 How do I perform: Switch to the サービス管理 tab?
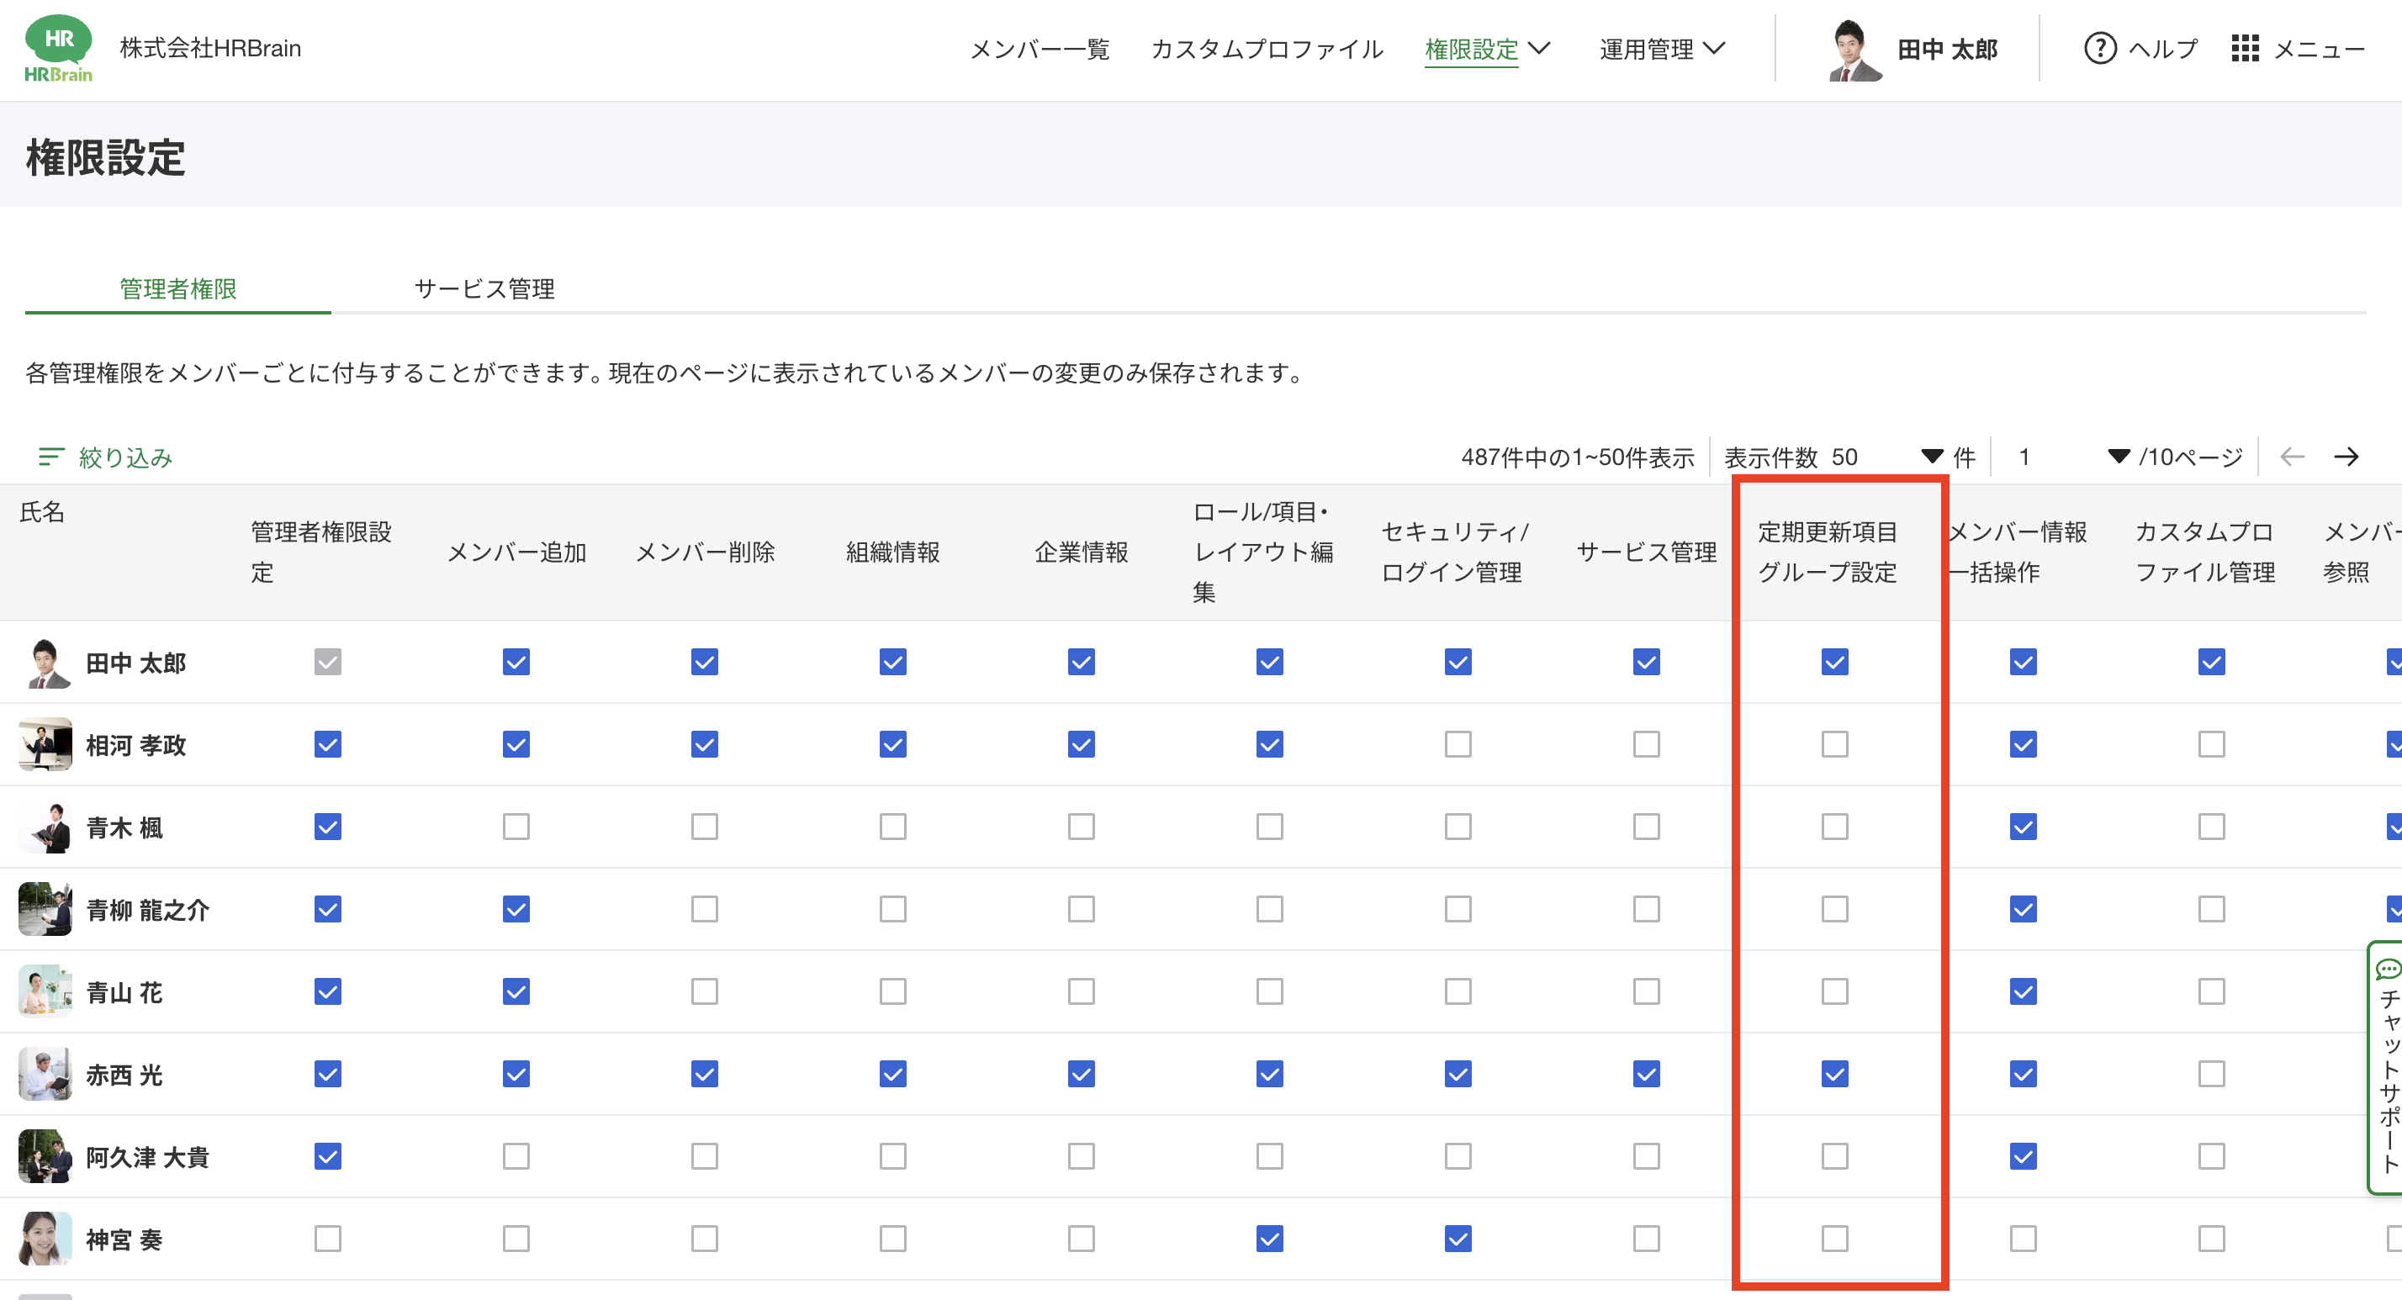[x=484, y=289]
